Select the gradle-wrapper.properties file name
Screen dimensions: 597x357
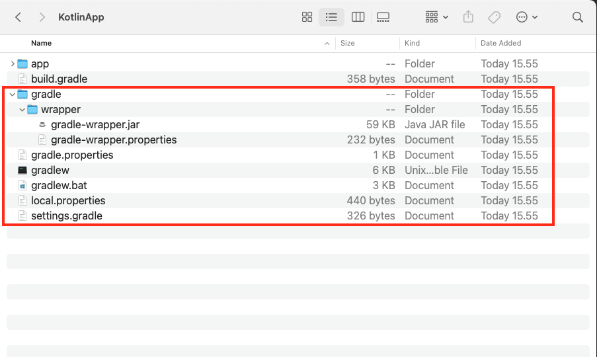(114, 139)
